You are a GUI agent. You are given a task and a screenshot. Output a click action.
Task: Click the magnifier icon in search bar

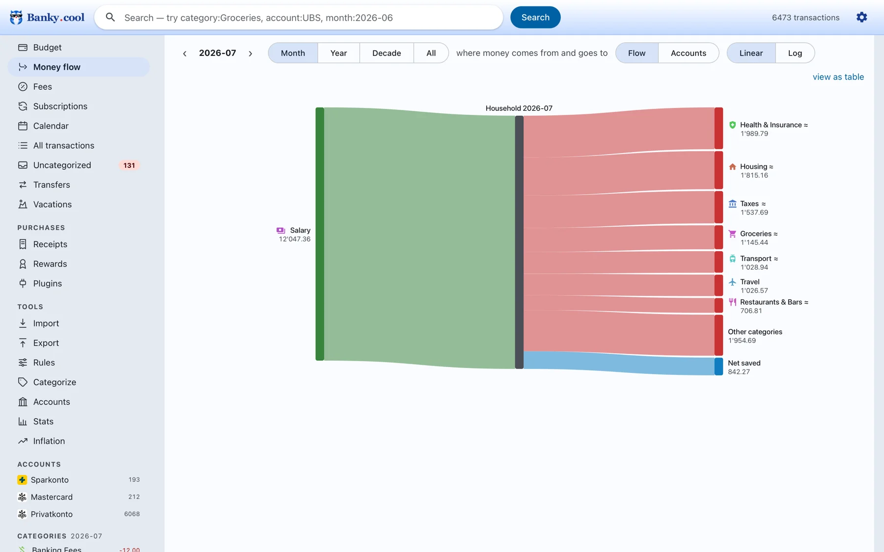point(110,18)
